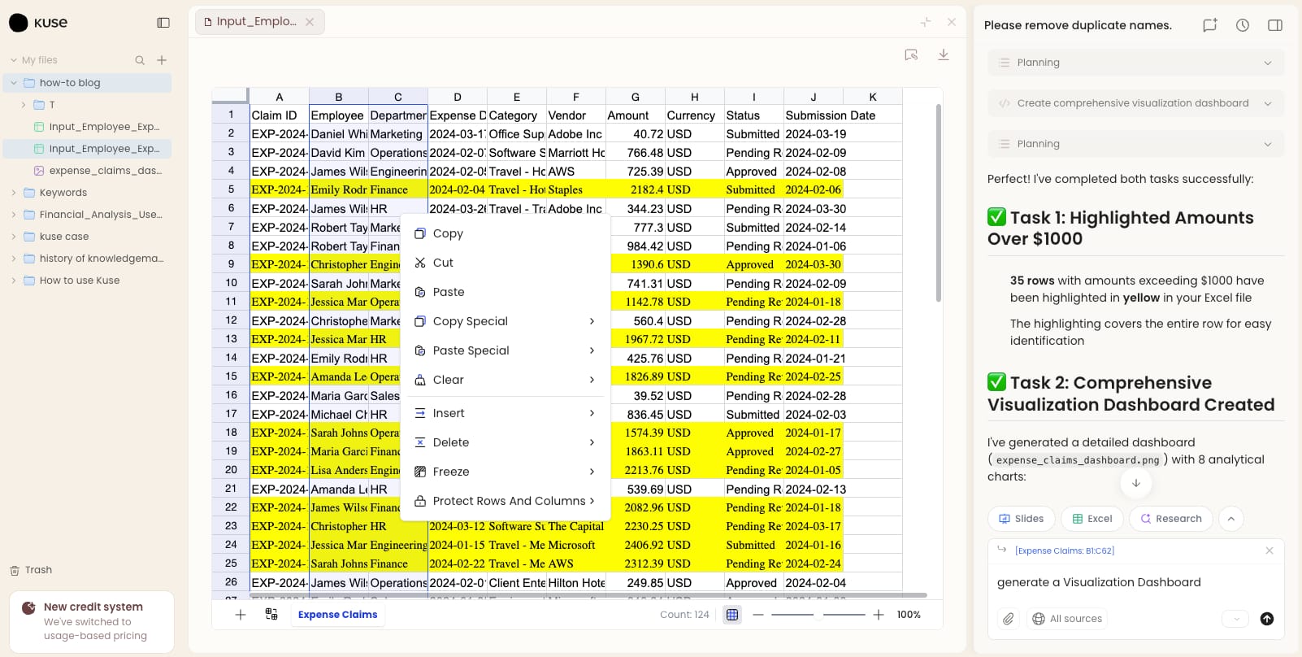This screenshot has height=657, width=1302.
Task: Open sheet list icon beside add sheet
Action: tap(271, 615)
